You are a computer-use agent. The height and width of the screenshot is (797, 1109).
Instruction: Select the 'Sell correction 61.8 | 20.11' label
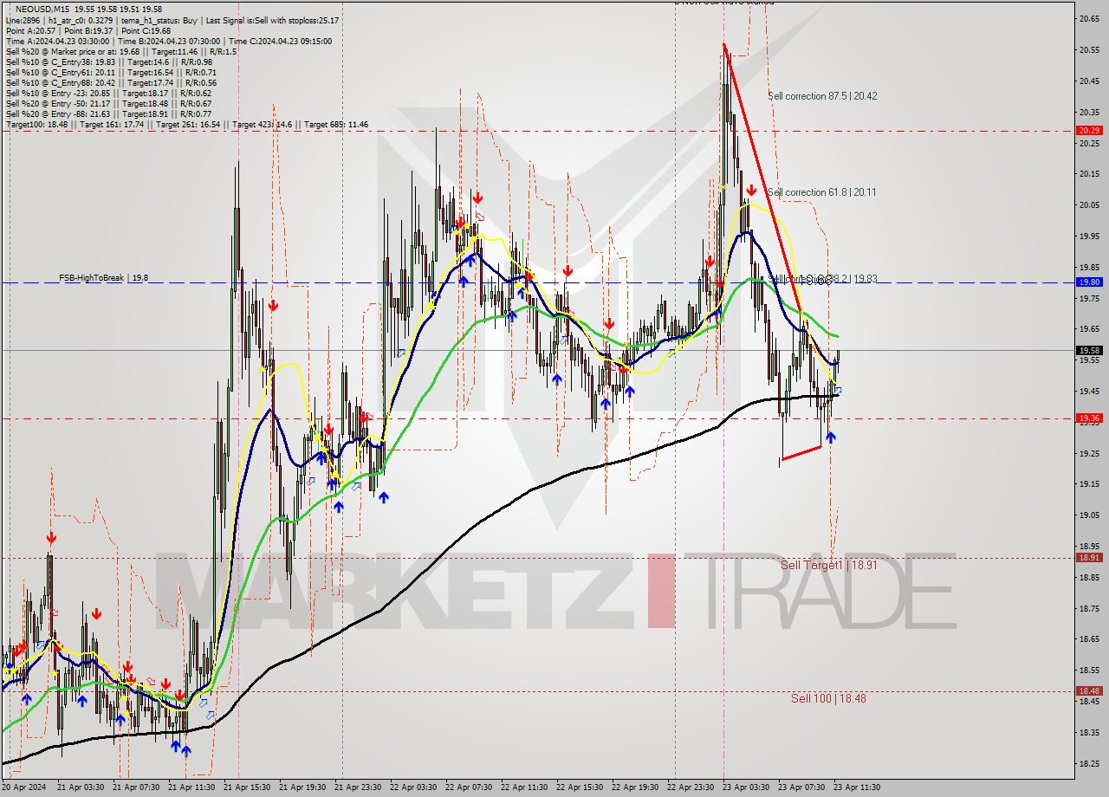pyautogui.click(x=821, y=192)
